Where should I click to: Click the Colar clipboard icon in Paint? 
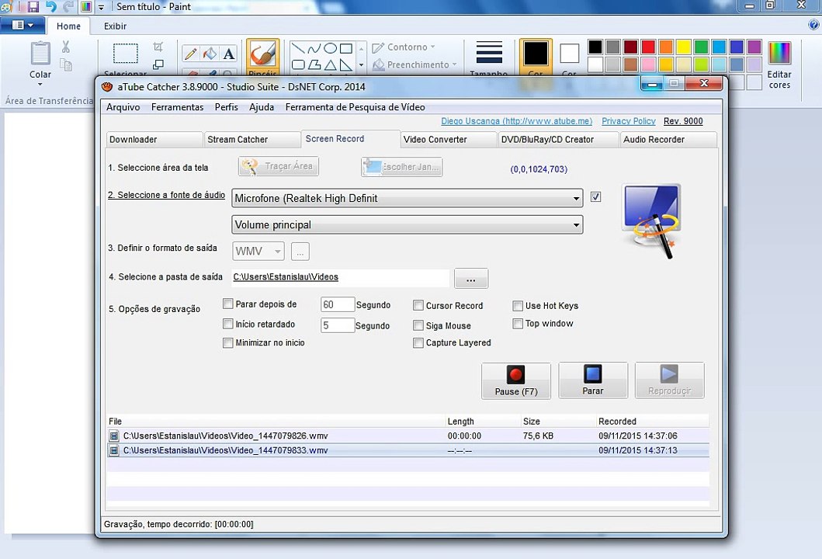pyautogui.click(x=40, y=54)
